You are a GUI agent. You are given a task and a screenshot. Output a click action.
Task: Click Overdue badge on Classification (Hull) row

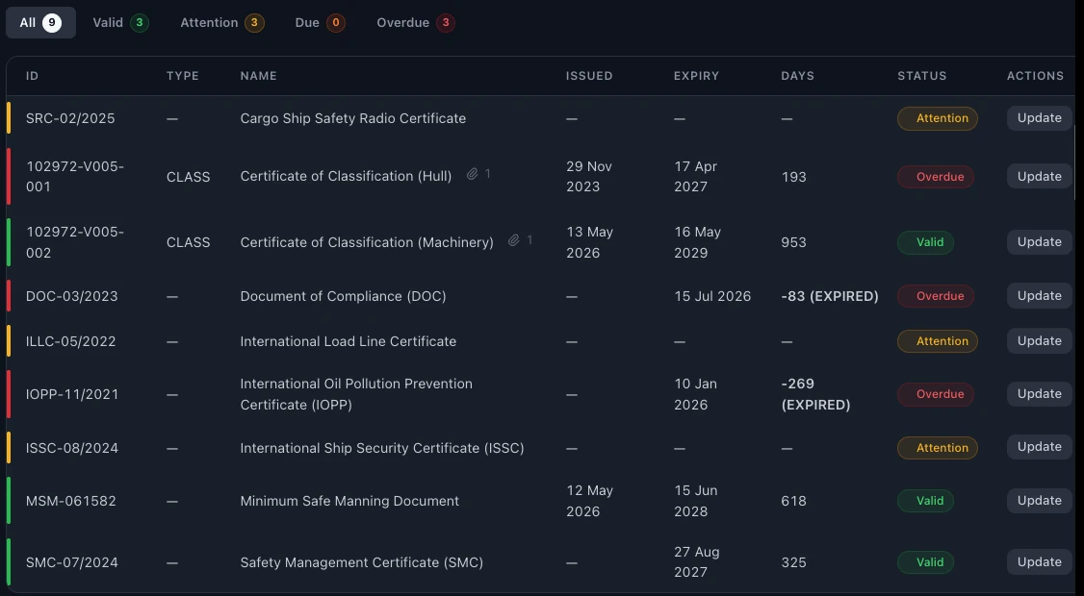(936, 177)
